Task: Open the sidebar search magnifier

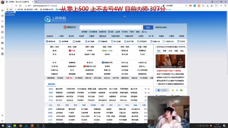Action: [2, 21]
